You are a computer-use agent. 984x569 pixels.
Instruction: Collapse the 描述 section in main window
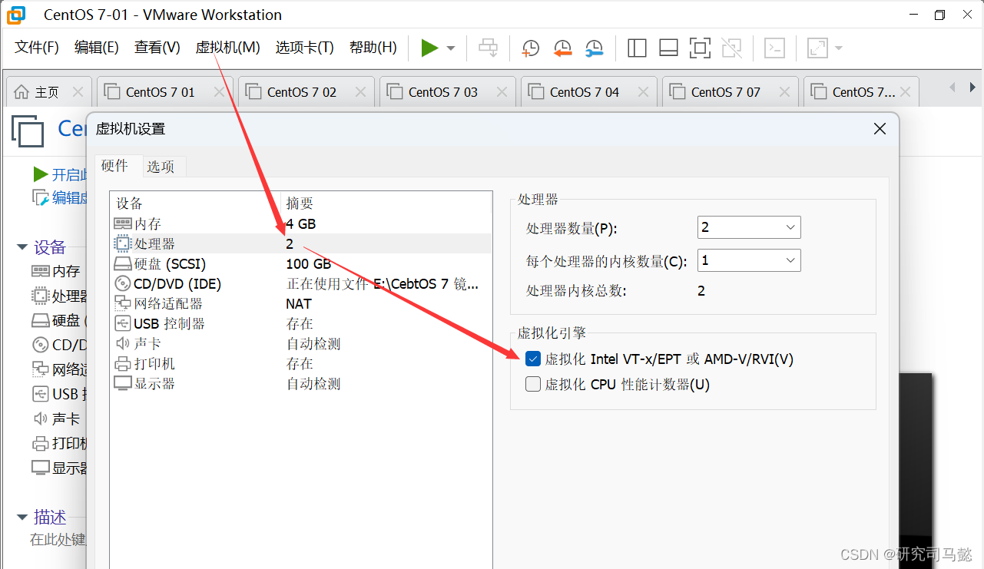[22, 518]
